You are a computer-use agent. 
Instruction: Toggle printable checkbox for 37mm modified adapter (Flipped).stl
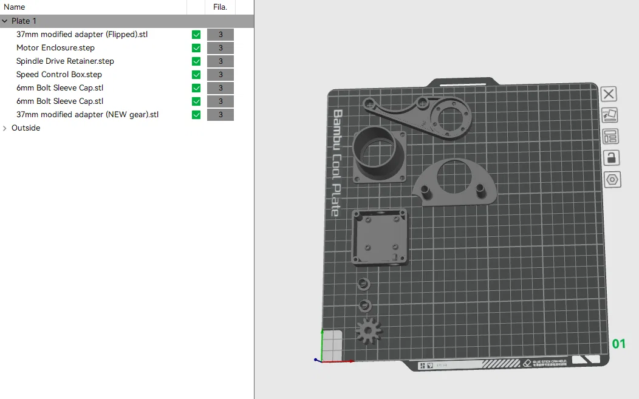coord(196,35)
